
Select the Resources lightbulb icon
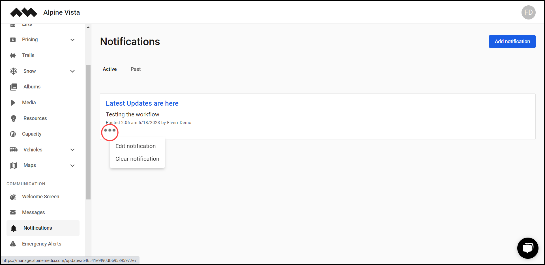[13, 118]
